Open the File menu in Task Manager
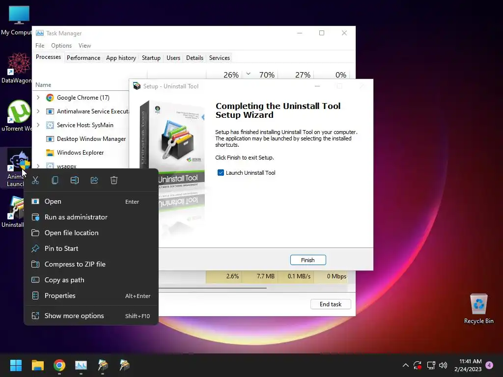The height and width of the screenshot is (377, 503). pyautogui.click(x=40, y=46)
